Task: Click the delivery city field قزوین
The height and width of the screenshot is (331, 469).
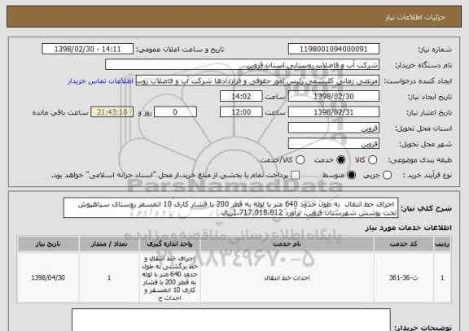Action: tap(334, 144)
